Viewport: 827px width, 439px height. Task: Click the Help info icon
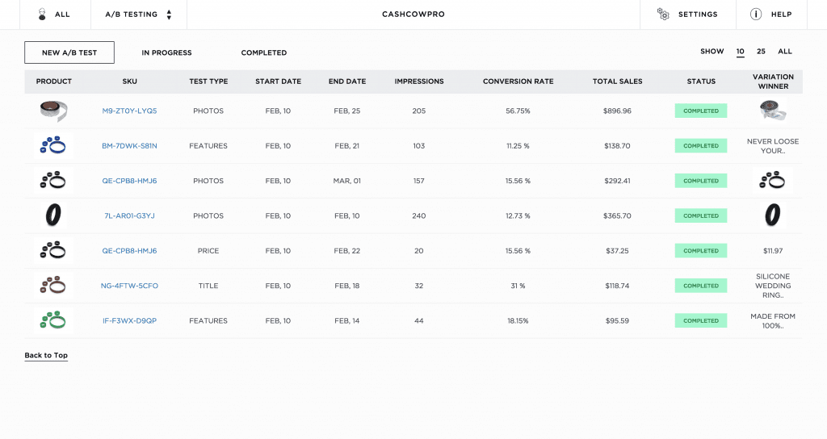[756, 15]
